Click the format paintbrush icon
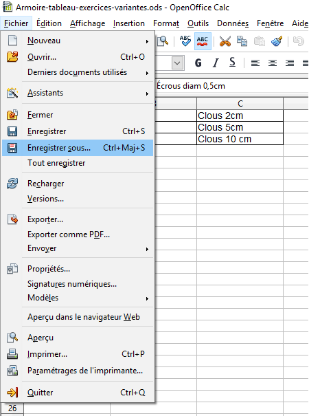This screenshot has width=309, height=416. click(x=277, y=41)
